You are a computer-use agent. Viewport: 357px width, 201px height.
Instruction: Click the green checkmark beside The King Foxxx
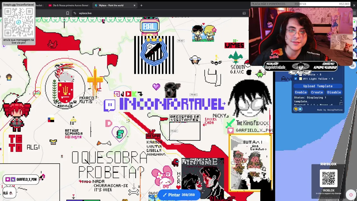click(x=230, y=123)
